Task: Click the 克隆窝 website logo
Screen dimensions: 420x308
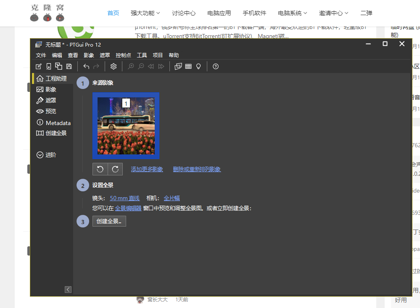Action: 47,13
